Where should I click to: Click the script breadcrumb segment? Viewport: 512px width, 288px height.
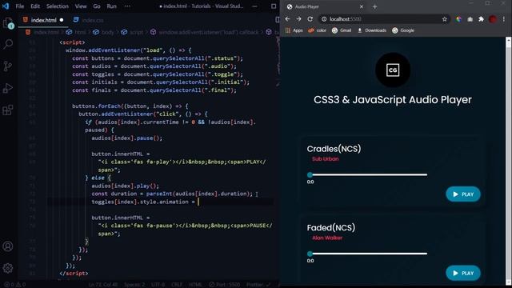pos(133,32)
